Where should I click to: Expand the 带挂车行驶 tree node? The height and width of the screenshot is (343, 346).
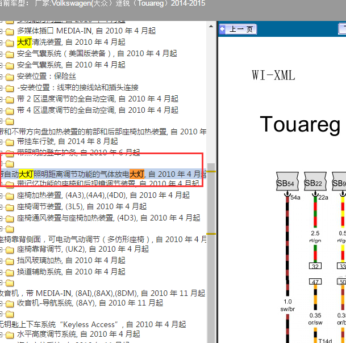[x=1, y=142]
